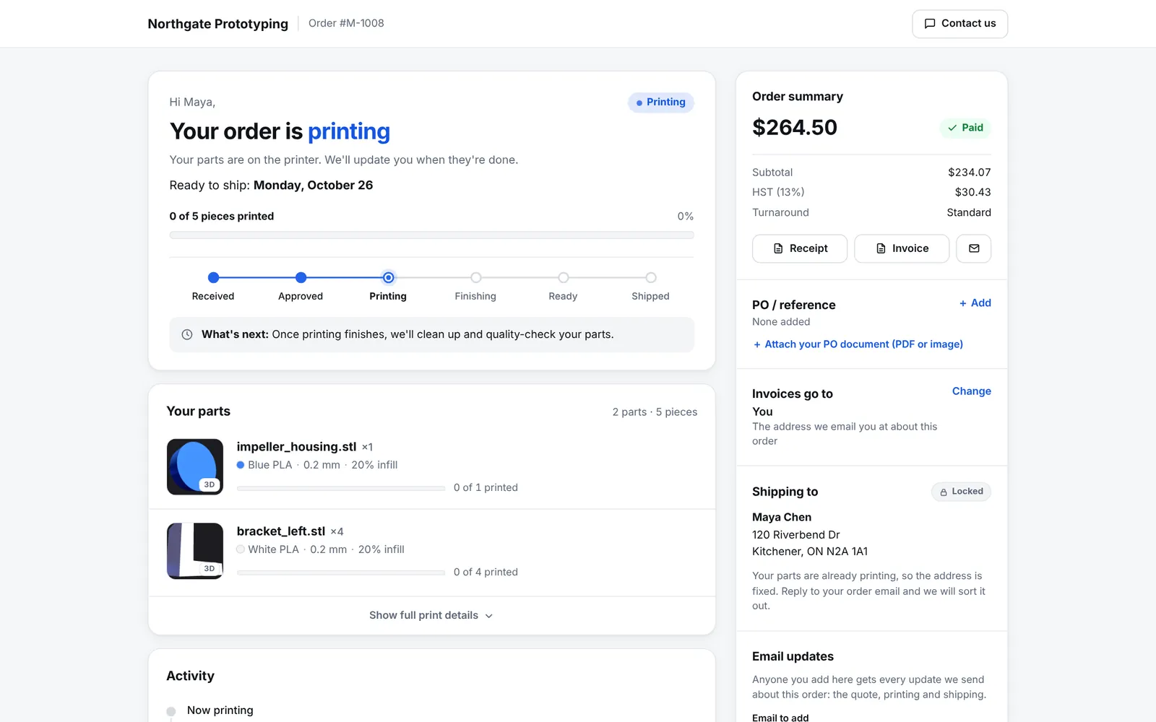The image size is (1156, 722).
Task: Click the Ready step marker
Action: (563, 277)
